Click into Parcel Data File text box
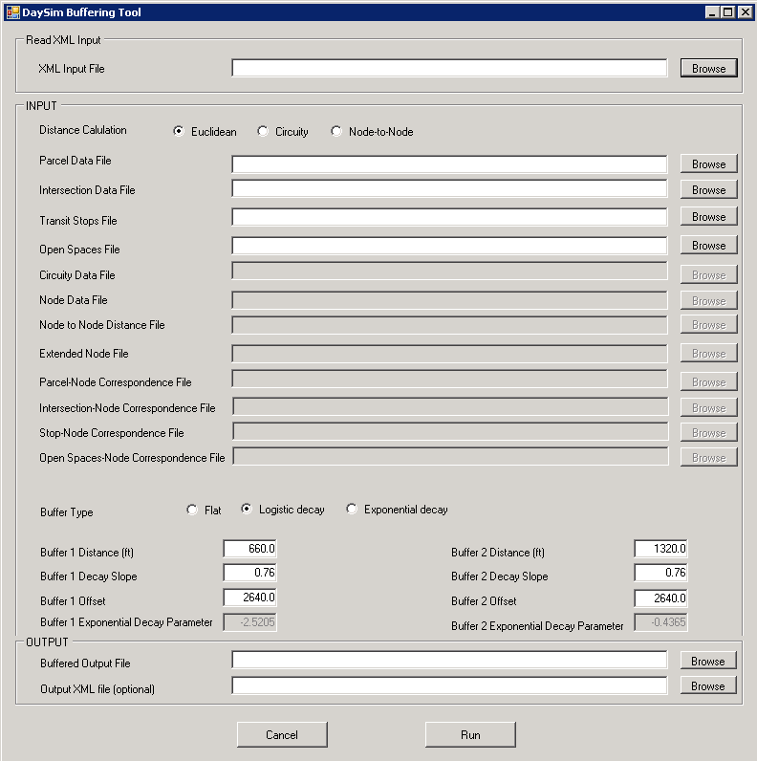The height and width of the screenshot is (761, 757). click(x=449, y=164)
